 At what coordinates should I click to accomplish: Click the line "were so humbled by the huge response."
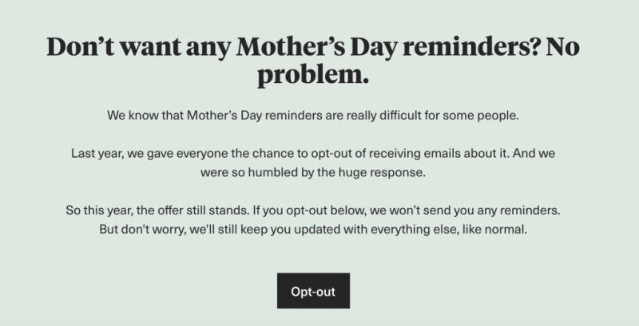(313, 172)
